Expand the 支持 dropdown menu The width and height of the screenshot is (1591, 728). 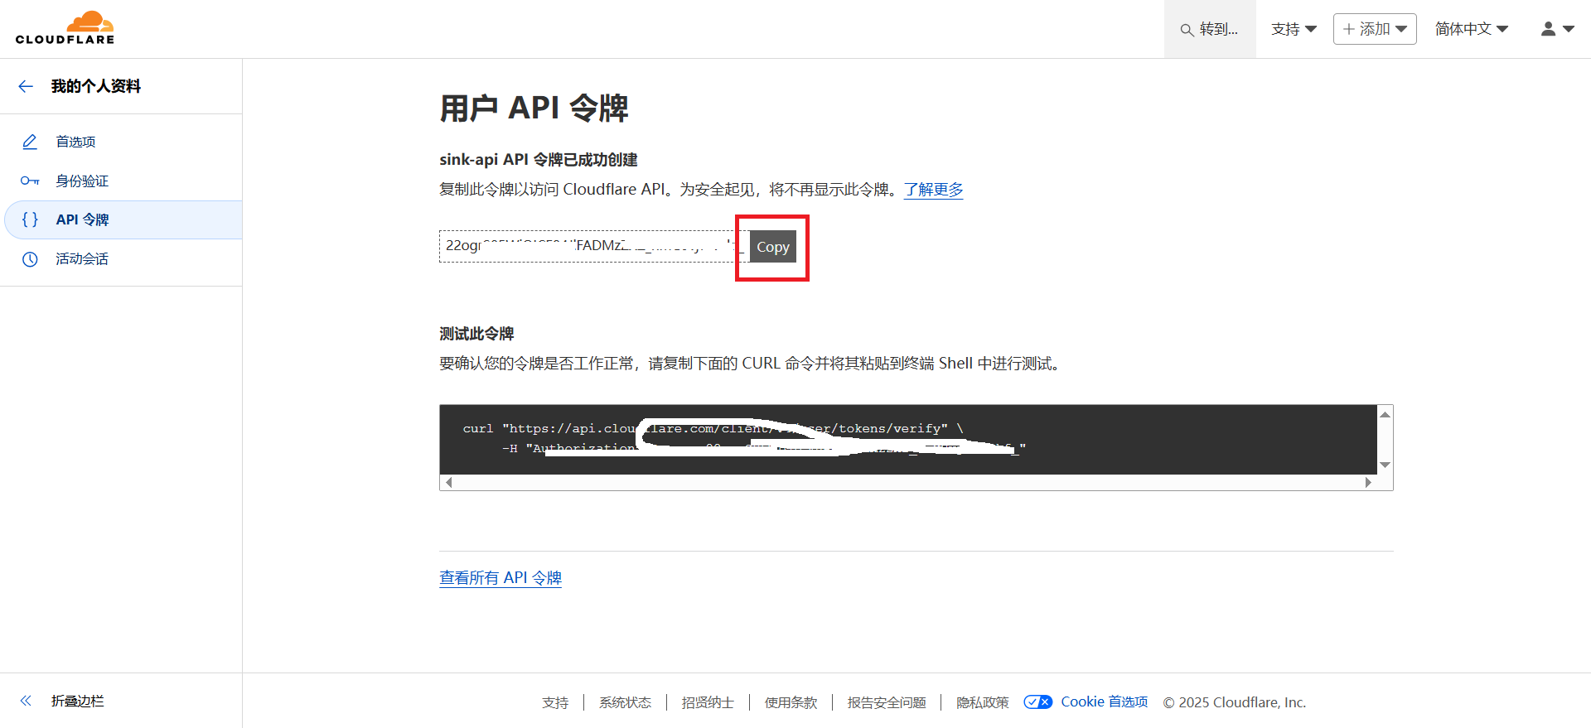tap(1294, 29)
